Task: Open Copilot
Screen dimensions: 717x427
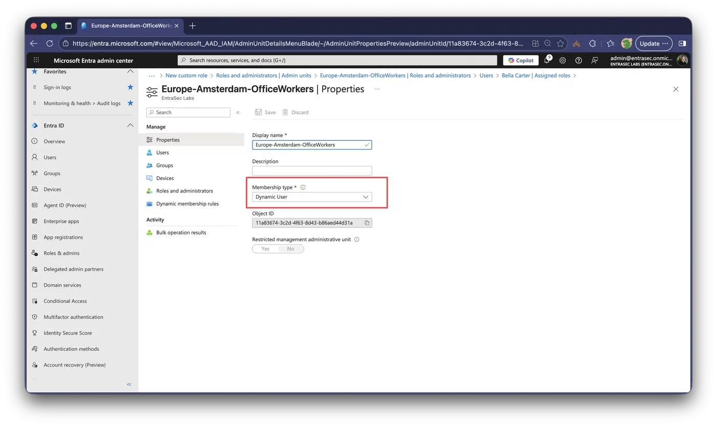Action: point(521,60)
